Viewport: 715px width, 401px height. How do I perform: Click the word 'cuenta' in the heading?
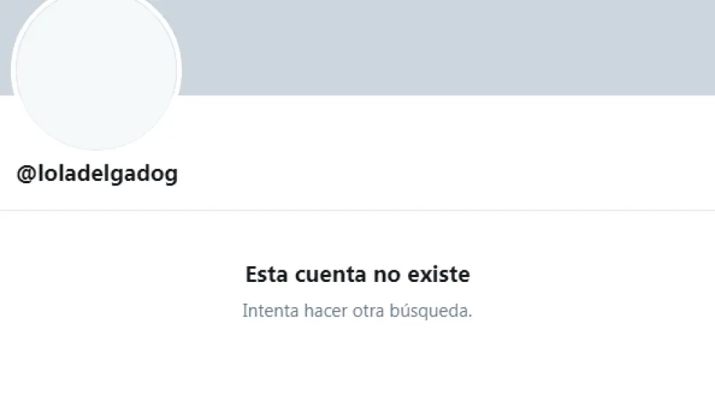[331, 275]
